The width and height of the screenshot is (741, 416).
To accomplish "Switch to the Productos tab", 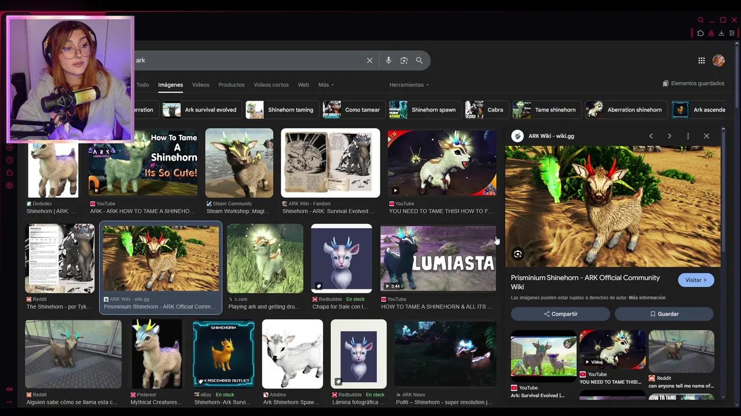I will (232, 85).
